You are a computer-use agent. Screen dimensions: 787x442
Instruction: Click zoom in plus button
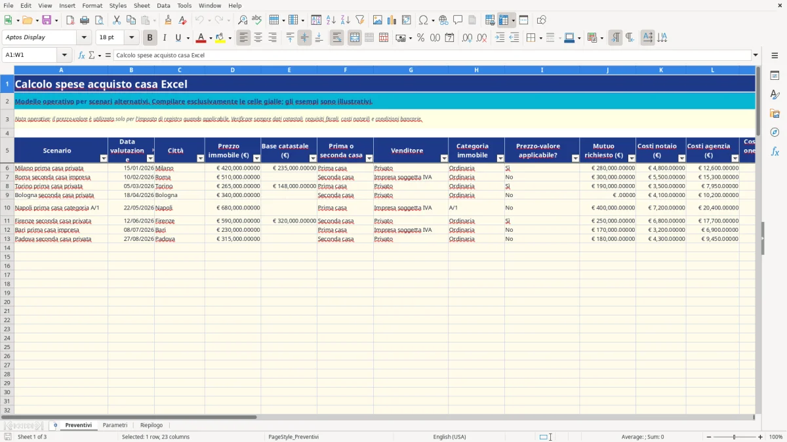point(761,437)
